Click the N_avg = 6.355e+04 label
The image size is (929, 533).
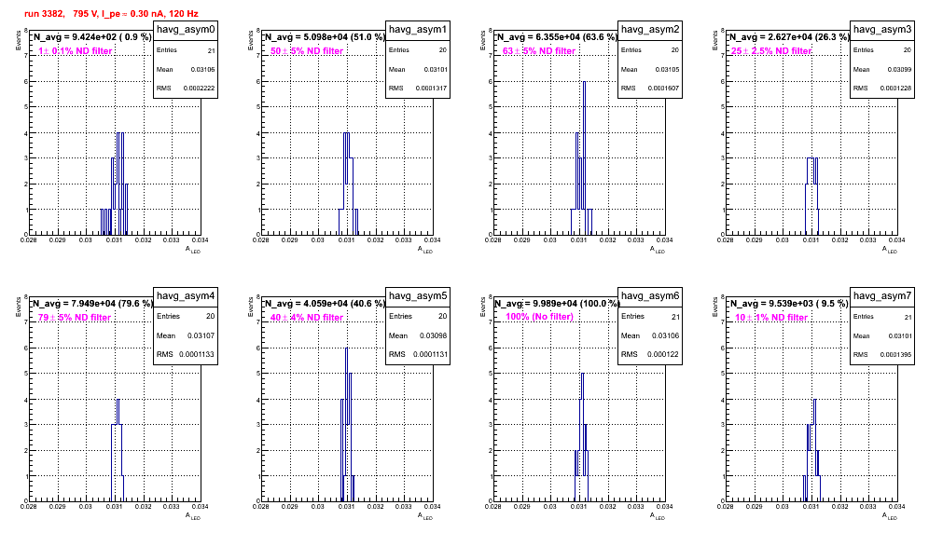pos(557,37)
